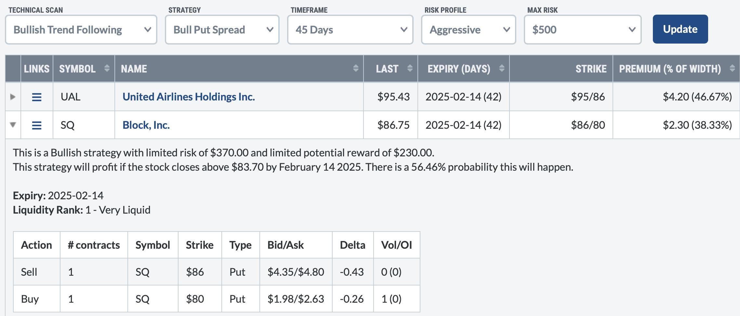Viewport: 740px width, 316px height.
Task: Open the links menu icon for UAL
Action: (37, 97)
